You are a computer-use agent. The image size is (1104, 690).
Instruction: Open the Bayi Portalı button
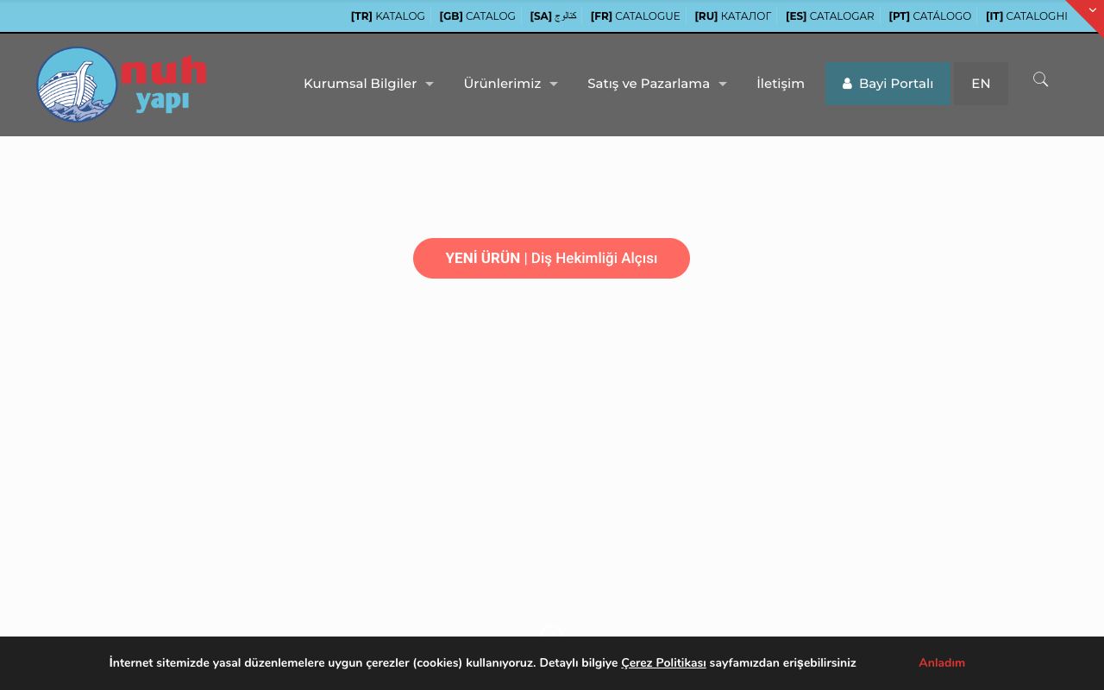coord(888,84)
